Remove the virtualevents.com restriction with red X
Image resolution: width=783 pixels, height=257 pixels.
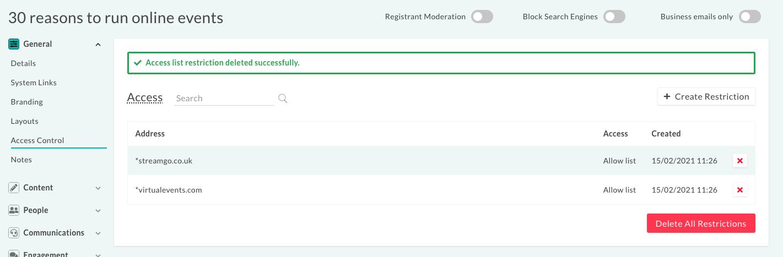tap(740, 190)
